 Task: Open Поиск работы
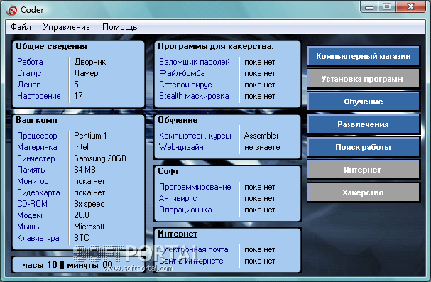(x=363, y=147)
